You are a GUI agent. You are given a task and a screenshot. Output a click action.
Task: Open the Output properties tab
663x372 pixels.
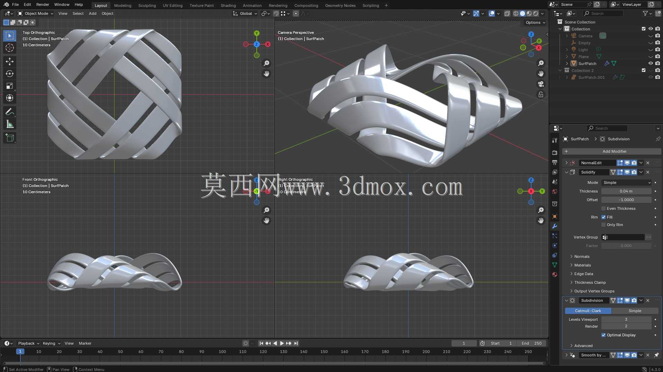[555, 162]
